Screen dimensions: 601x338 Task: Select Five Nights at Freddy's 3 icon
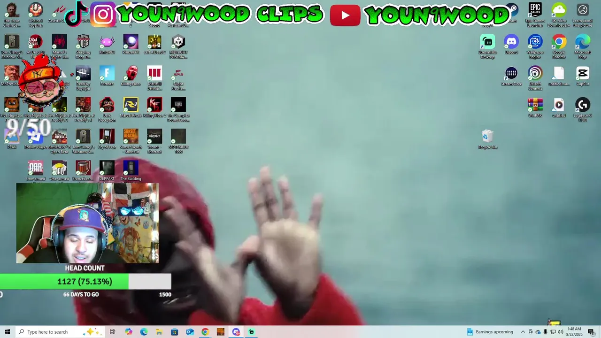(x=59, y=109)
